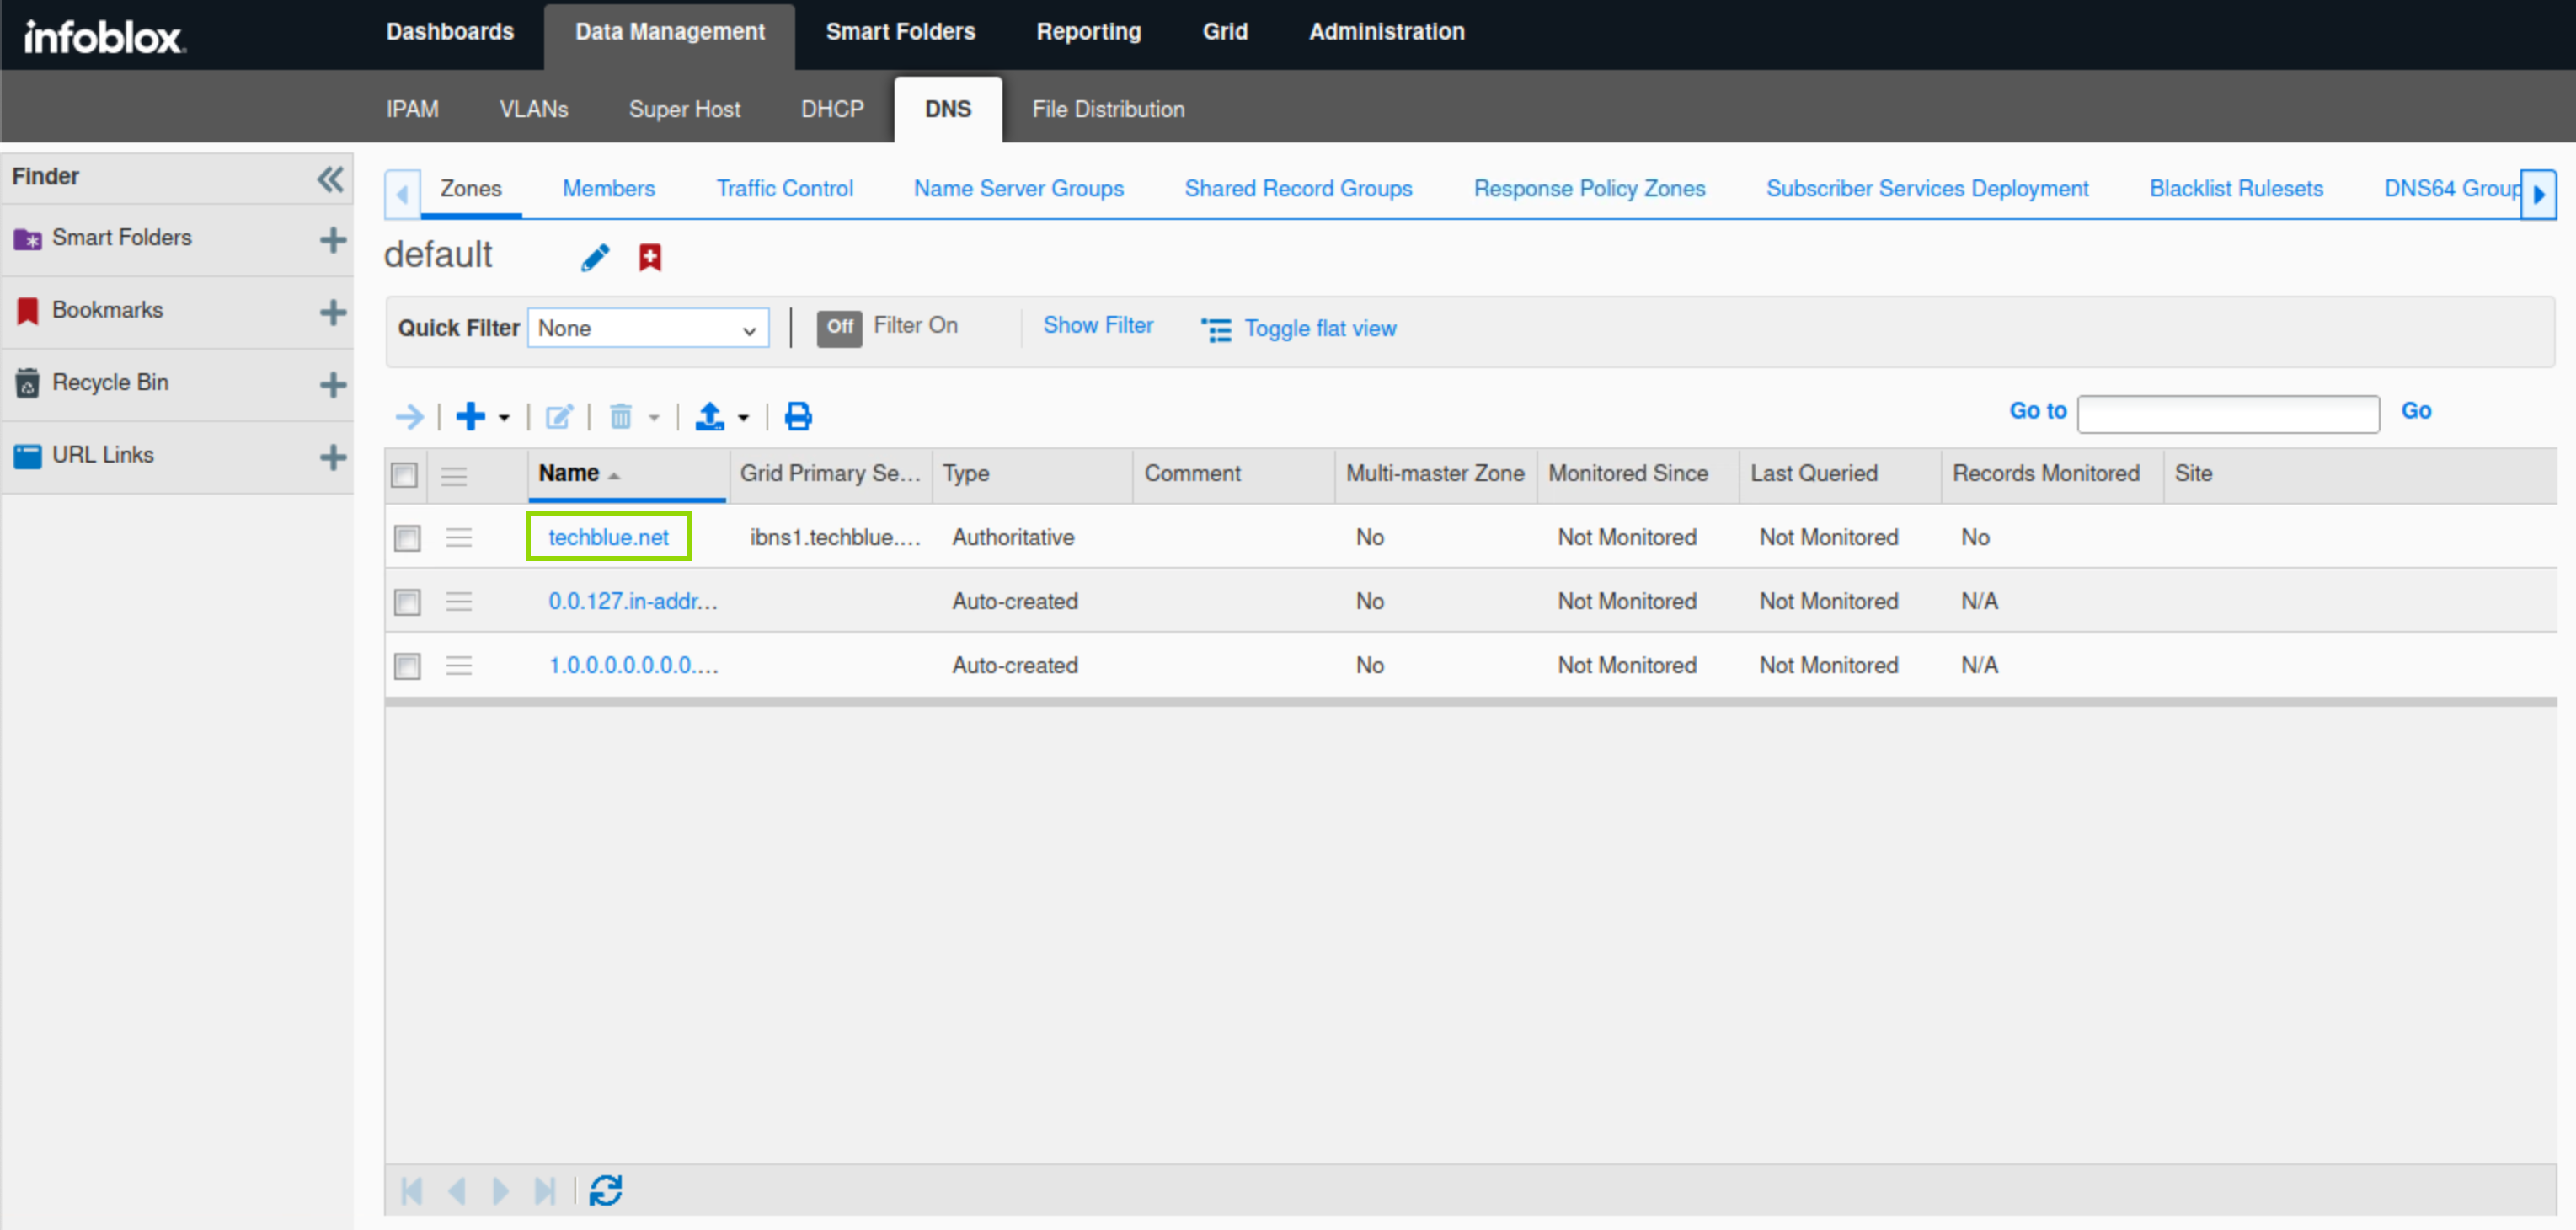Open the Quick Filter dropdown
The width and height of the screenshot is (2576, 1230).
648,329
